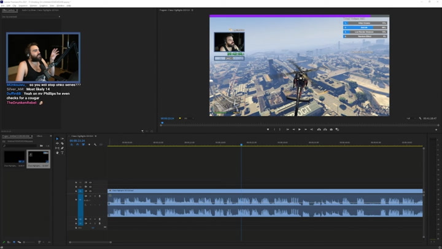Click the Project panel search field
The height and width of the screenshot is (249, 442).
pos(20,145)
